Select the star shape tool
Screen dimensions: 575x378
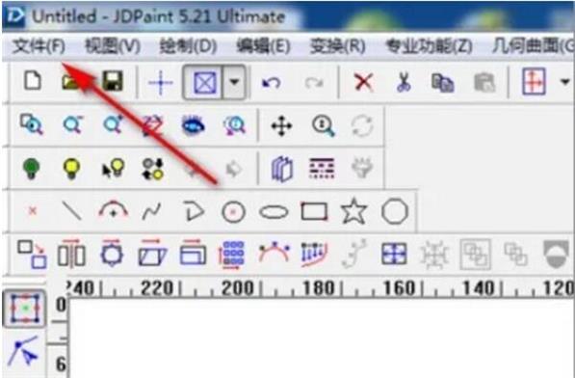click(x=353, y=211)
